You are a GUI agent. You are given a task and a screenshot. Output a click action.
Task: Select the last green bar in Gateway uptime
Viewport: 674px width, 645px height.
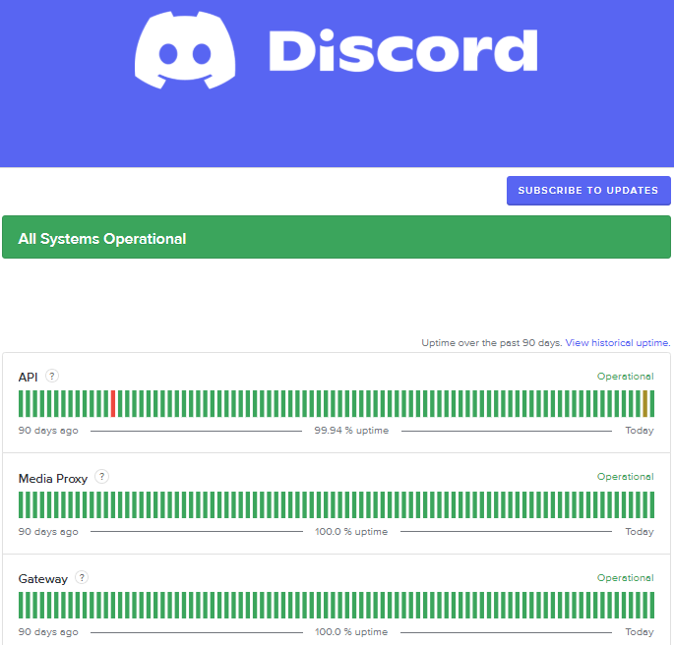(652, 606)
